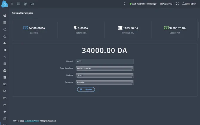
Task: Click the Montant input field
Action: point(105,61)
